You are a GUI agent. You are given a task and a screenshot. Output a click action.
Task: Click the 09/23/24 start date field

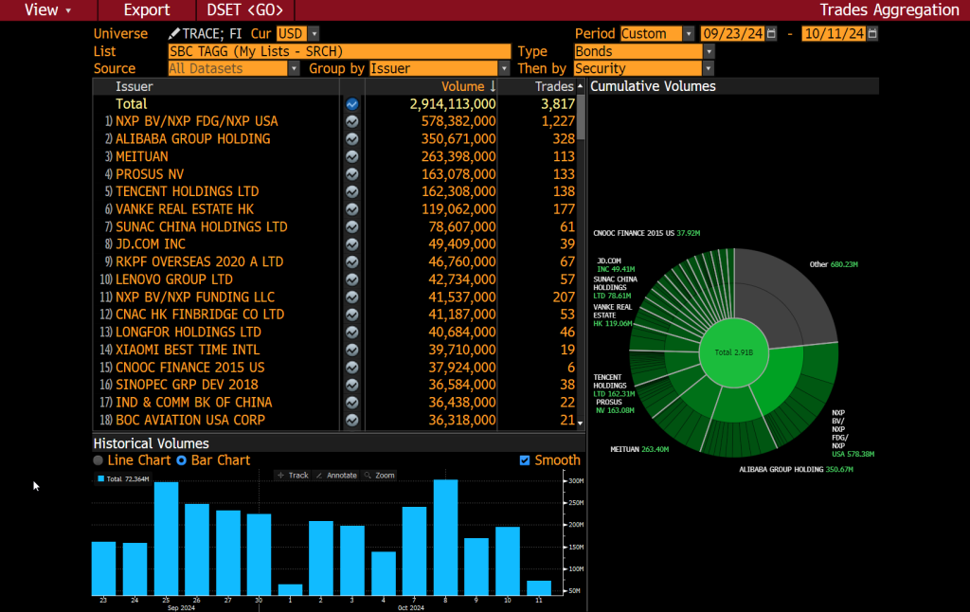click(x=732, y=33)
